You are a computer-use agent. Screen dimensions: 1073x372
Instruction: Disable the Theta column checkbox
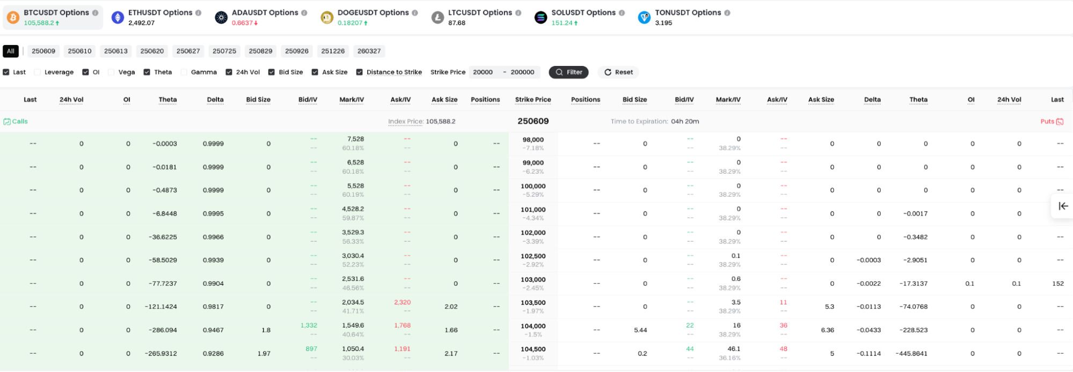point(147,72)
